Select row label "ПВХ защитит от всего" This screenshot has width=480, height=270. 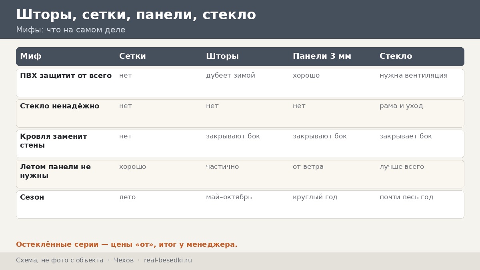coord(66,76)
